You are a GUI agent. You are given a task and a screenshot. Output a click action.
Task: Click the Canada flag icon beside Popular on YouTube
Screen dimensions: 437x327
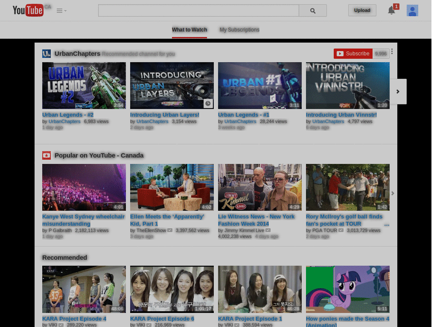(x=47, y=155)
